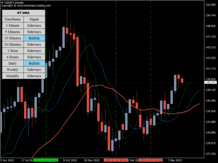Click the 129.075 price scale value
The height and width of the screenshot is (163, 218).
click(x=210, y=143)
